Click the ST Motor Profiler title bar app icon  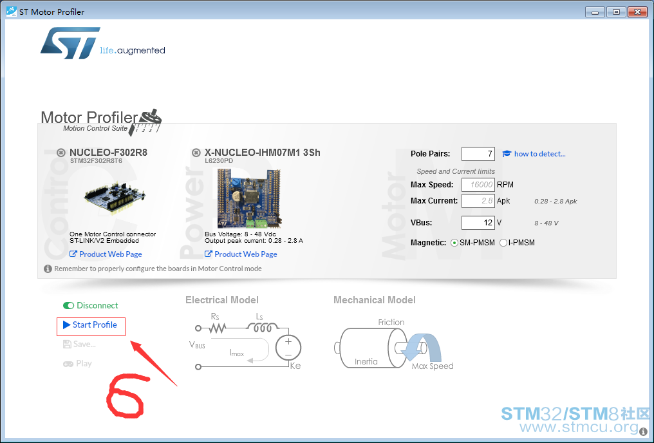coord(11,12)
